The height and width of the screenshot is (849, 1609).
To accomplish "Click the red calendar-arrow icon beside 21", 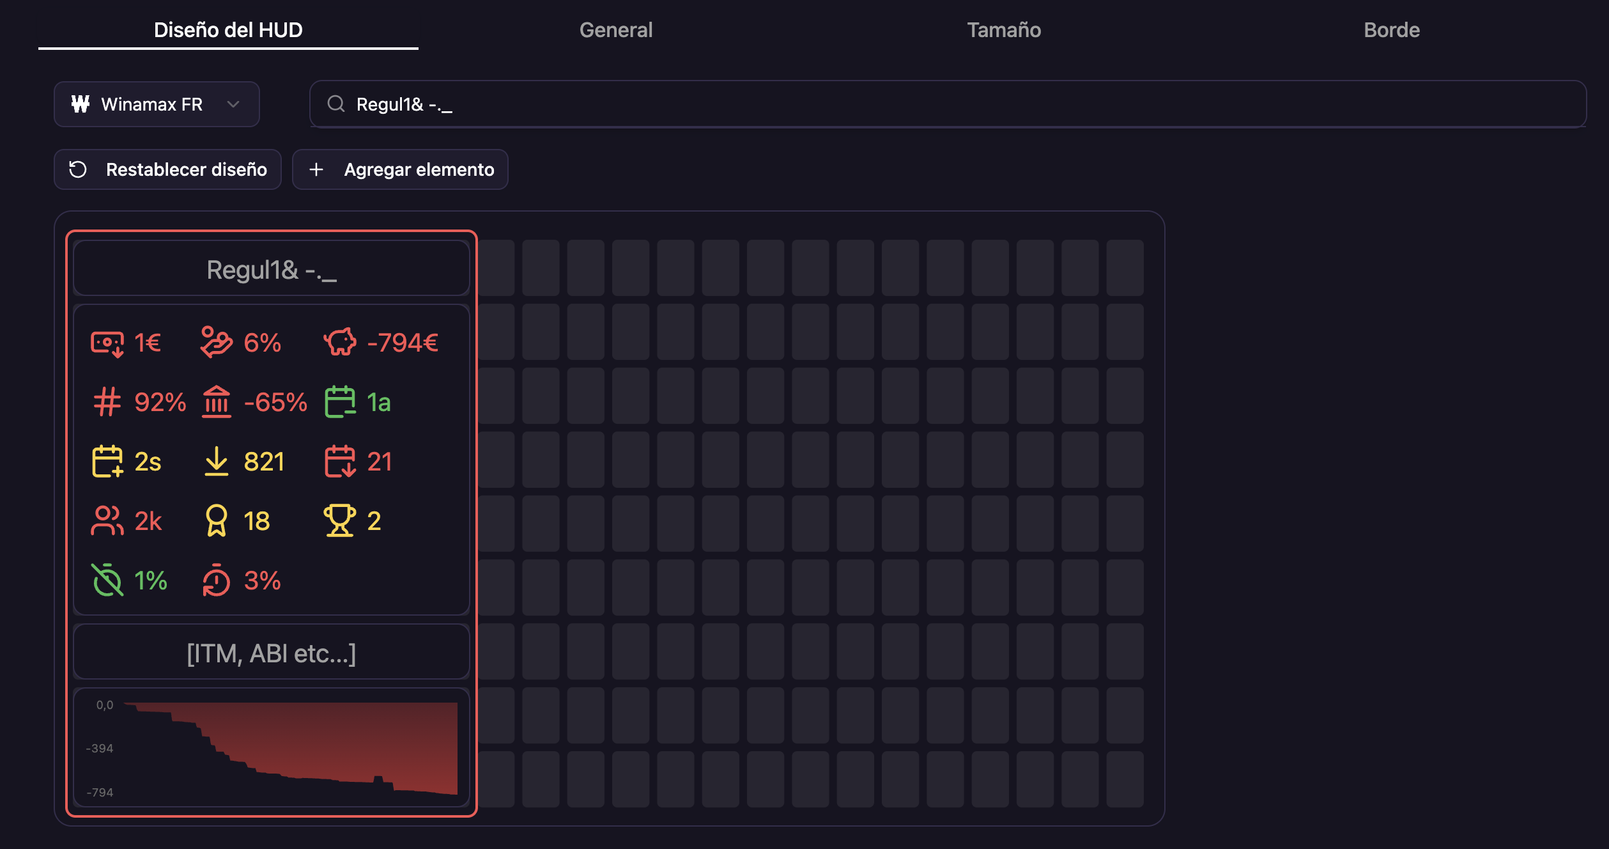I will click(x=340, y=462).
